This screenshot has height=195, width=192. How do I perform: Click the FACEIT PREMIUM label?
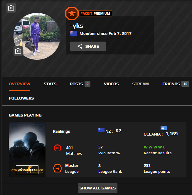(x=95, y=13)
